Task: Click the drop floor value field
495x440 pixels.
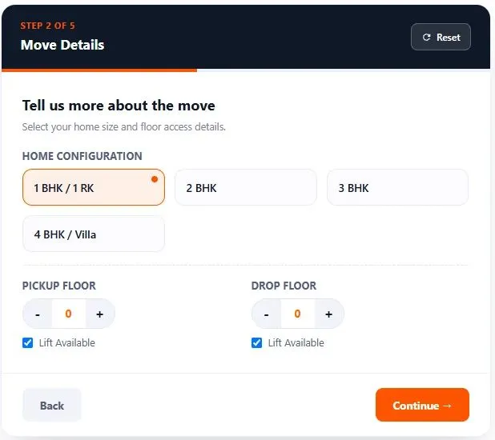Action: coord(297,314)
